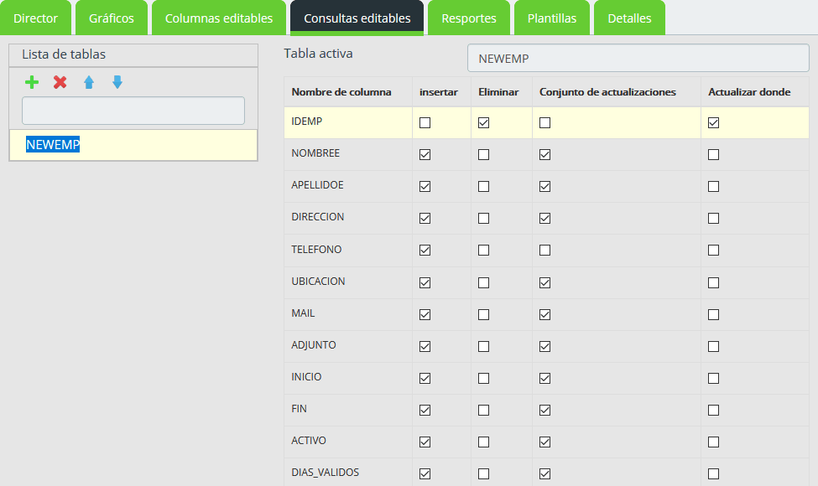This screenshot has height=486, width=818.
Task: Check Actualizar donde for INICIO
Action: 713,378
